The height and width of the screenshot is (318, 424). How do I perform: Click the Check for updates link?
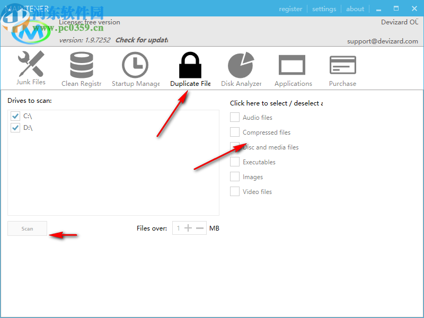pos(142,40)
